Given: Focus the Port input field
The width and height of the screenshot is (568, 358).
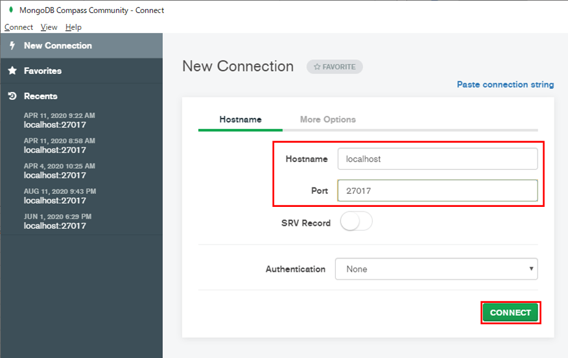Looking at the screenshot, I should [x=437, y=191].
